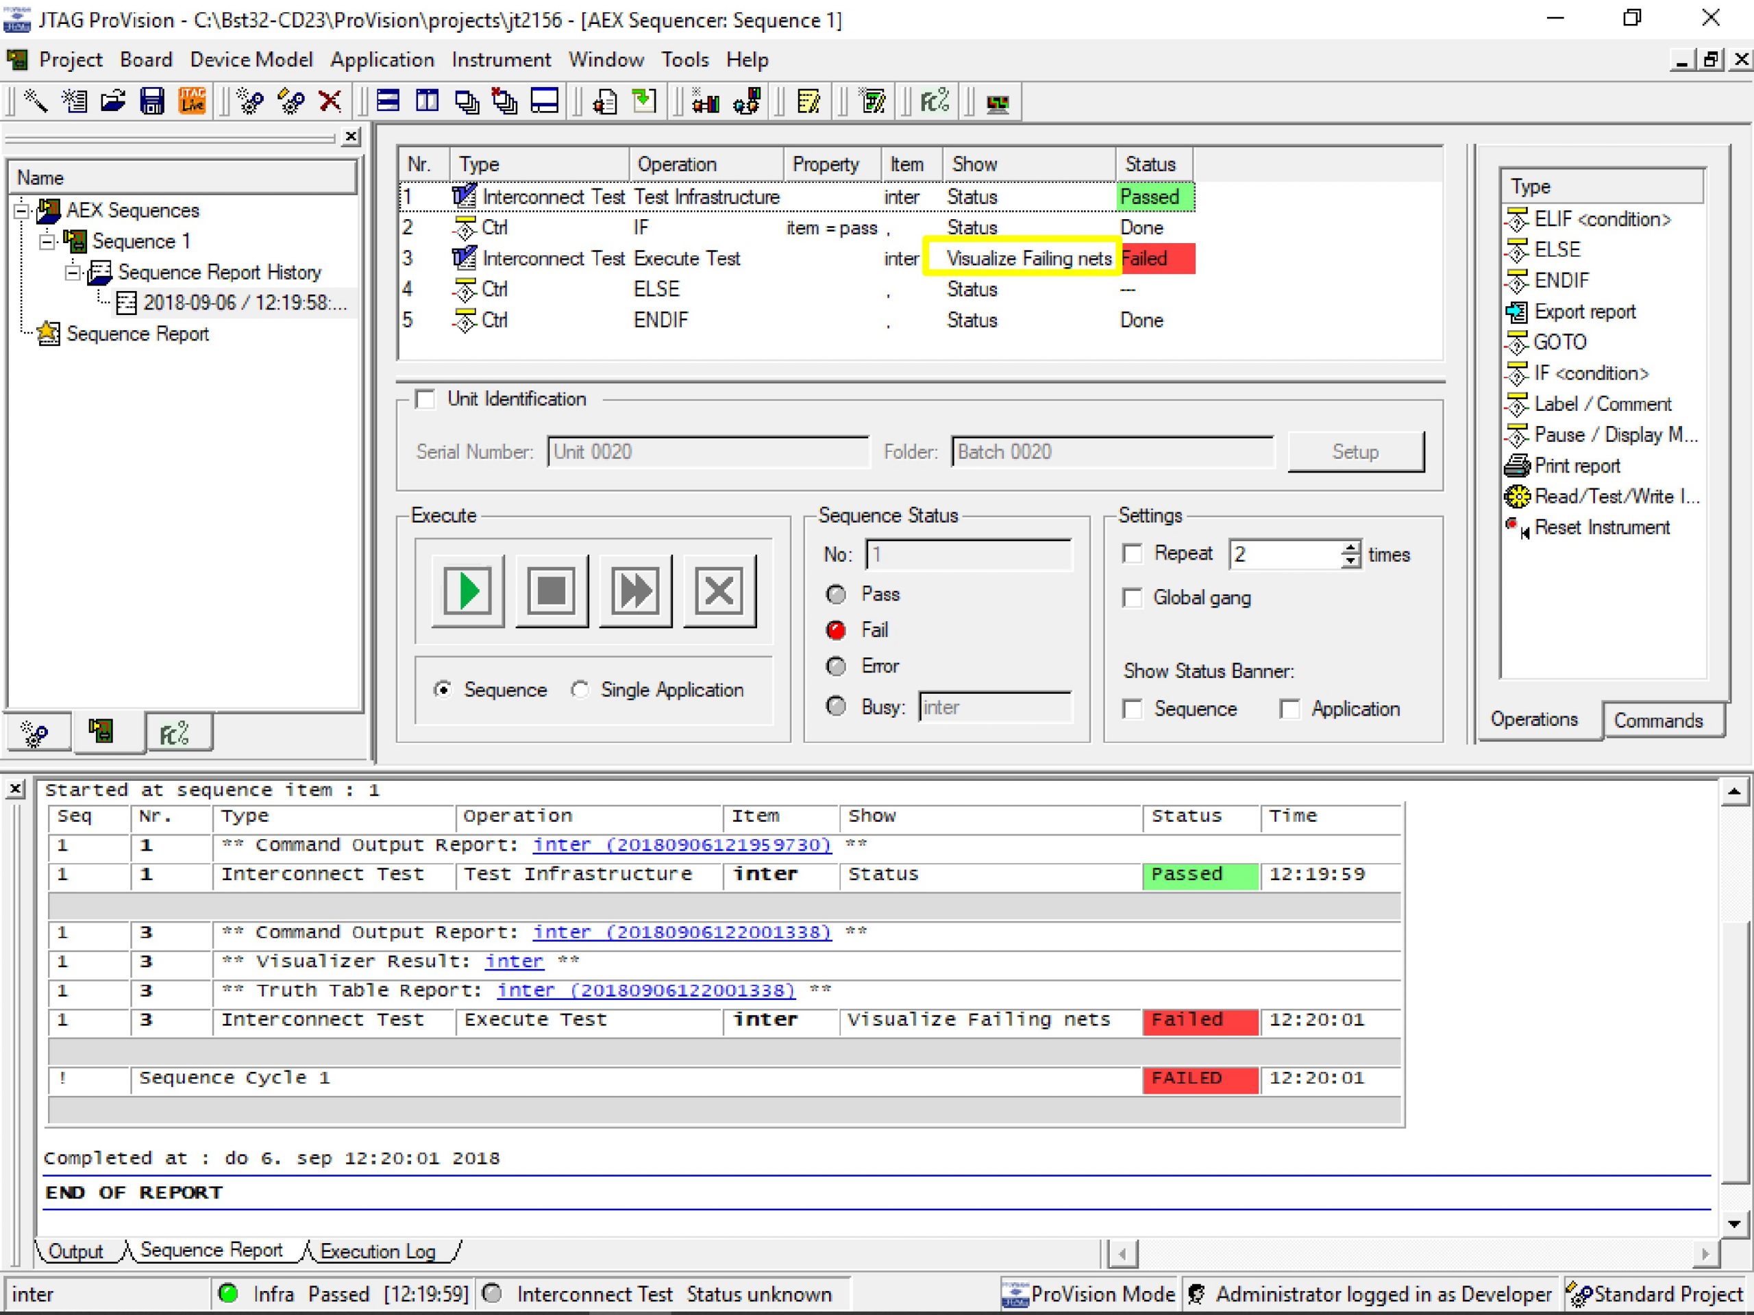Tile windows horizontally toolbar icon
Image resolution: width=1754 pixels, height=1315 pixels.
click(x=388, y=101)
